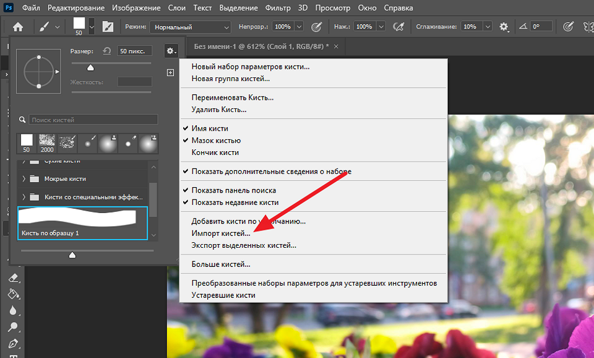Uncheck "Имя кисти" display option
This screenshot has height=358, width=594.
tap(210, 128)
